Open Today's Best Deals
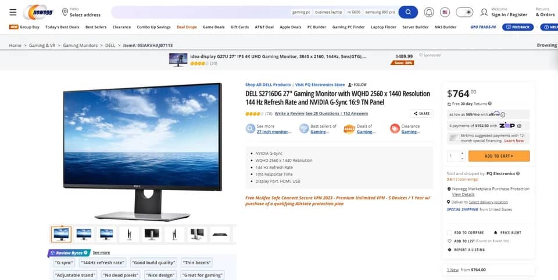Screen dimensions: 558x280 [x=62, y=27]
